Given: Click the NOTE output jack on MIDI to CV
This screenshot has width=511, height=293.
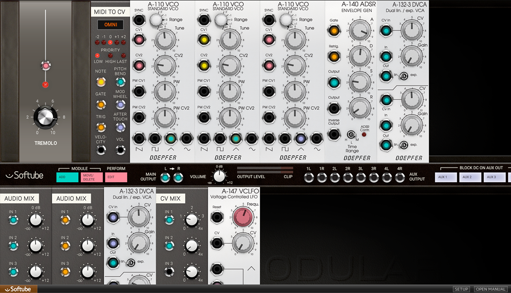Looking at the screenshot, I should pyautogui.click(x=101, y=82).
